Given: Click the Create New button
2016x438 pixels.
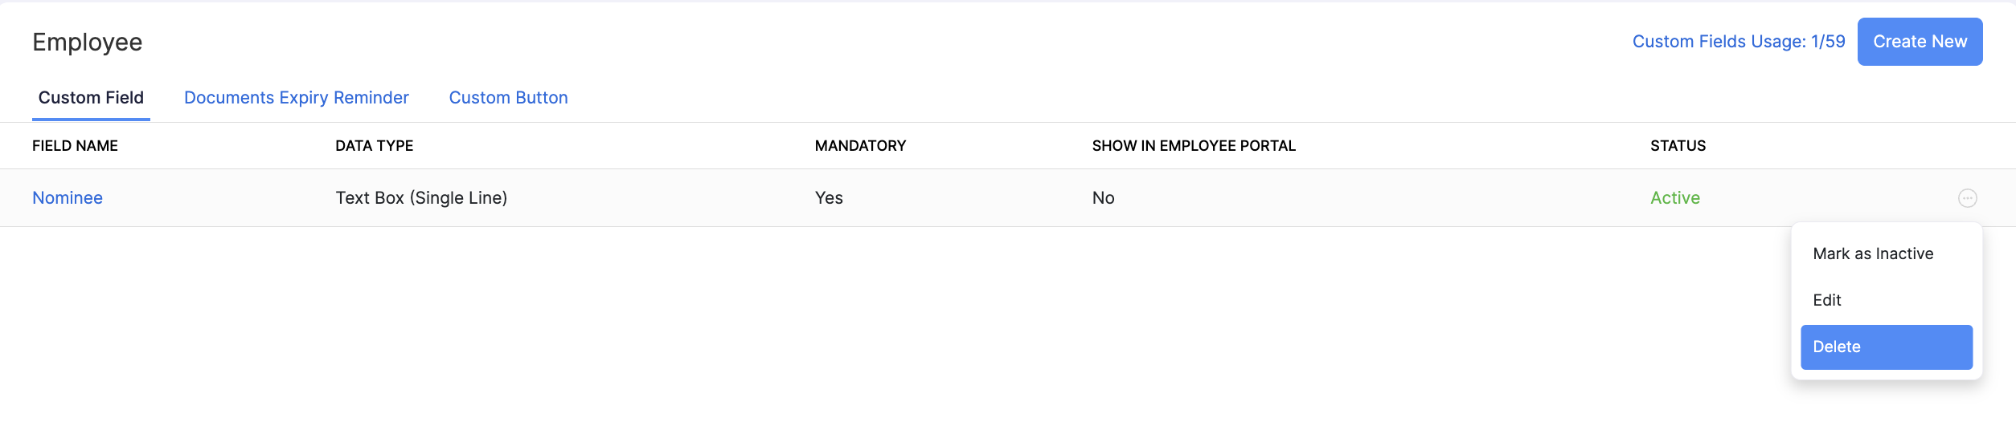Looking at the screenshot, I should 1920,42.
